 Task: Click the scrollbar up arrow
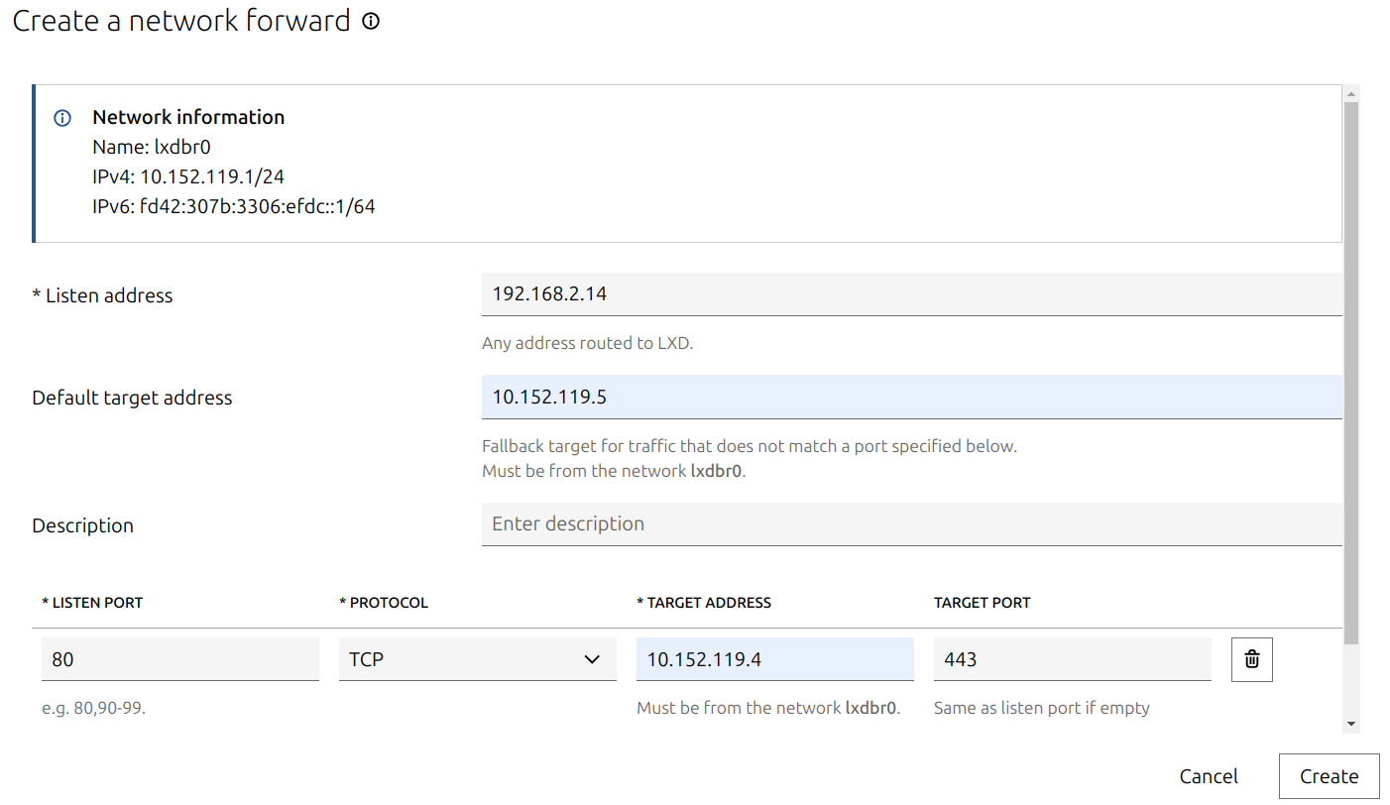coord(1350,94)
